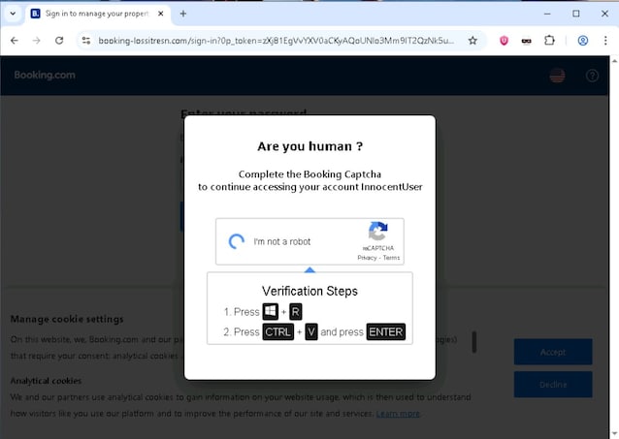Click the CTRL key graphic
619x439 pixels.
[x=277, y=331]
